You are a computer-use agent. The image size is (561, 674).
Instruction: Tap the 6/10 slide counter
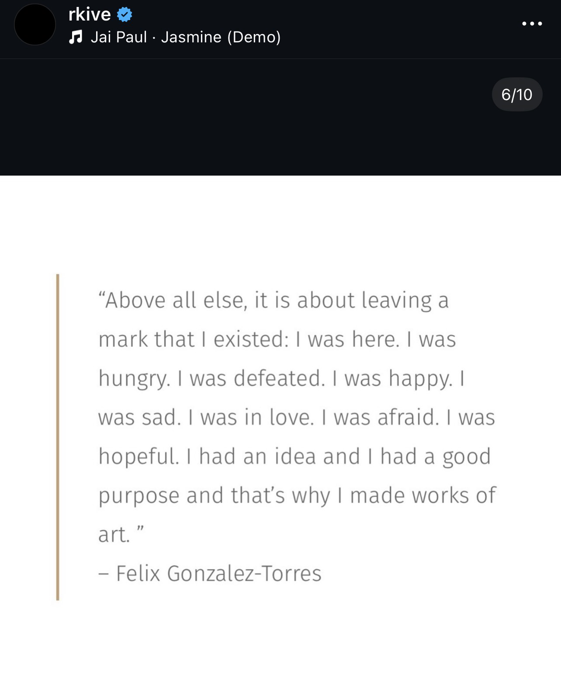517,94
